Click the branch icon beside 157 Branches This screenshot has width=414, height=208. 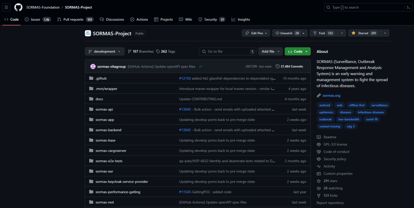pyautogui.click(x=130, y=51)
